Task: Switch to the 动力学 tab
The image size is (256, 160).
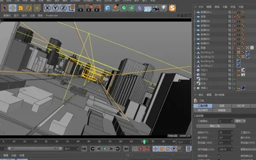Action: point(241,106)
